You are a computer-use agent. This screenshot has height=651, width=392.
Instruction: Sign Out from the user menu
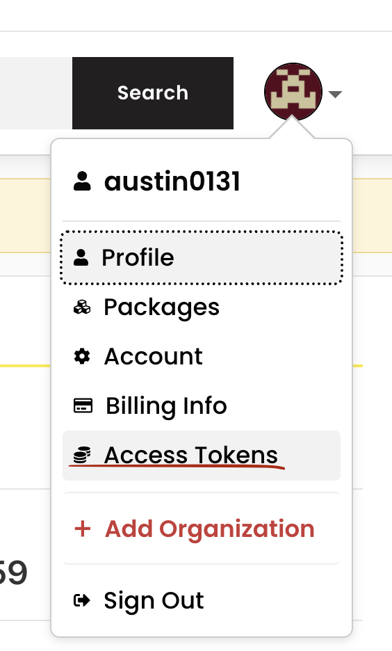point(202,600)
